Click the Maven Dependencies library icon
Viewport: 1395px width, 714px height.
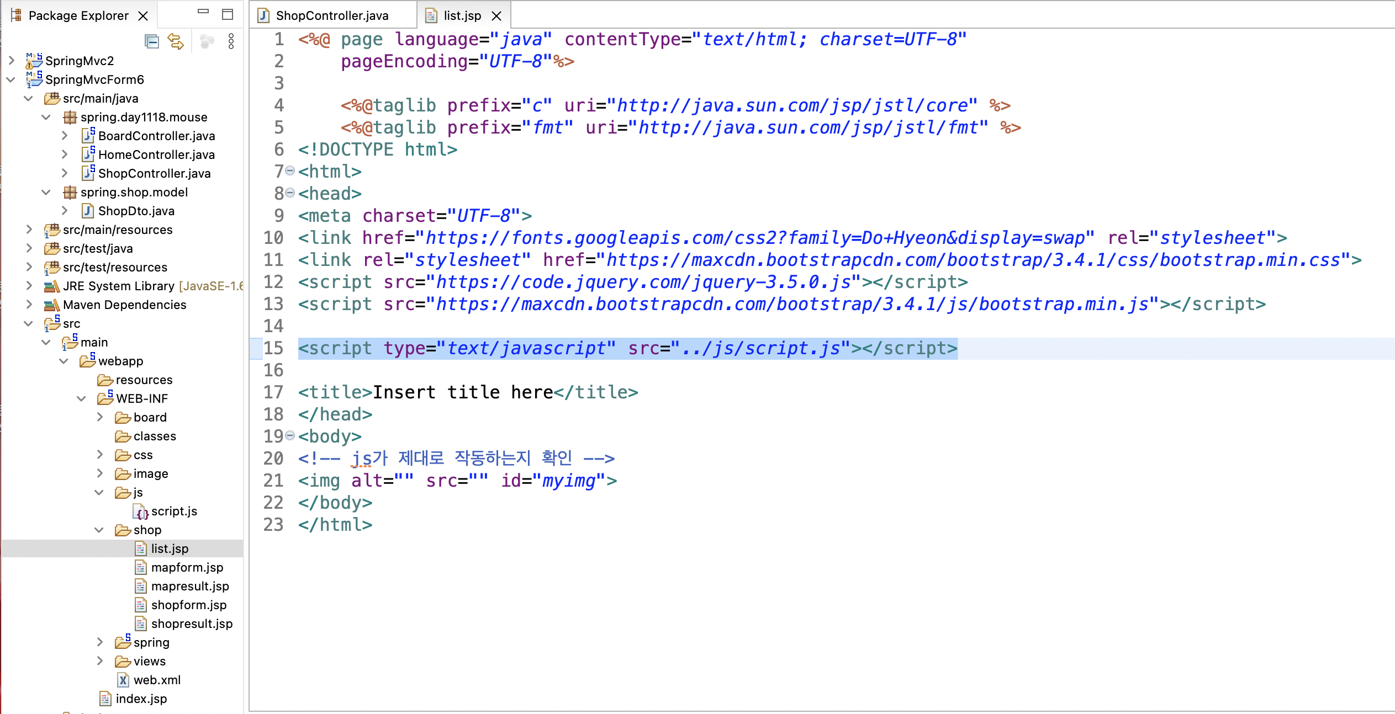[x=51, y=305]
